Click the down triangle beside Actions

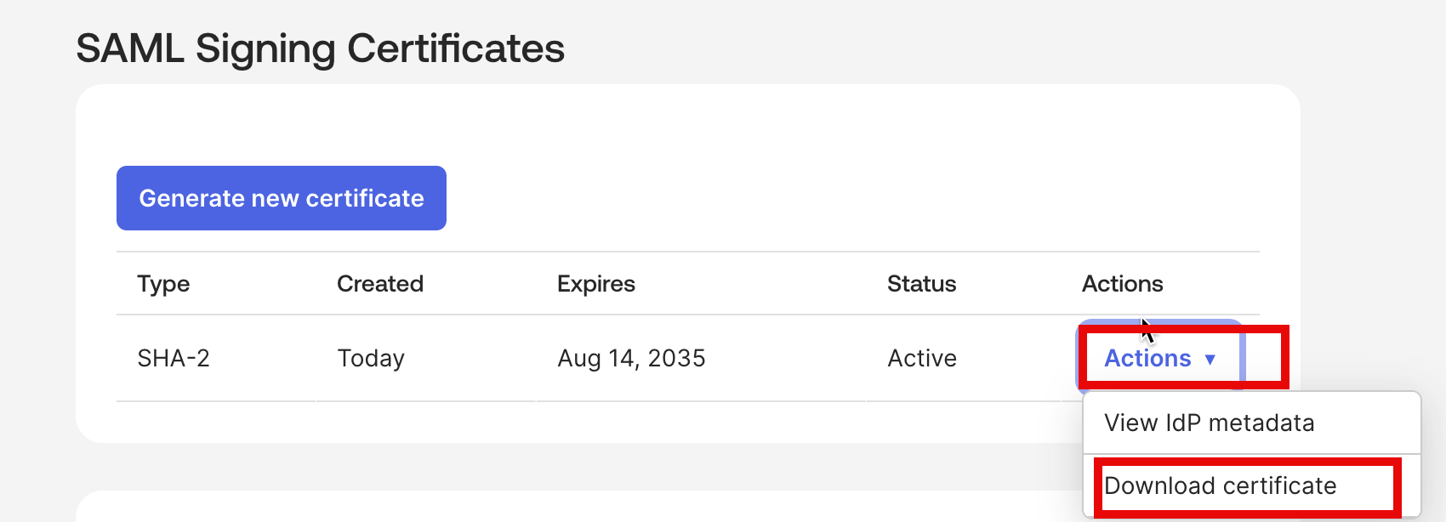(1210, 360)
